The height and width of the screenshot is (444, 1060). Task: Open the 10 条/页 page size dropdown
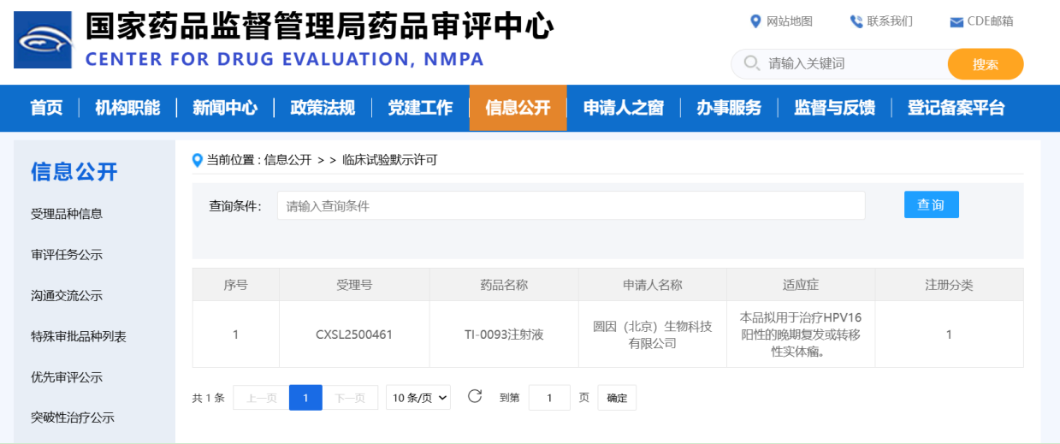[418, 398]
